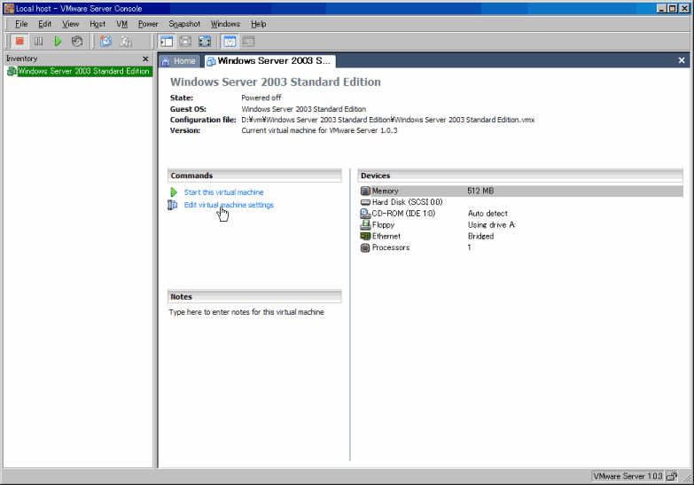
Task: Open the VM menu
Action: tap(121, 24)
